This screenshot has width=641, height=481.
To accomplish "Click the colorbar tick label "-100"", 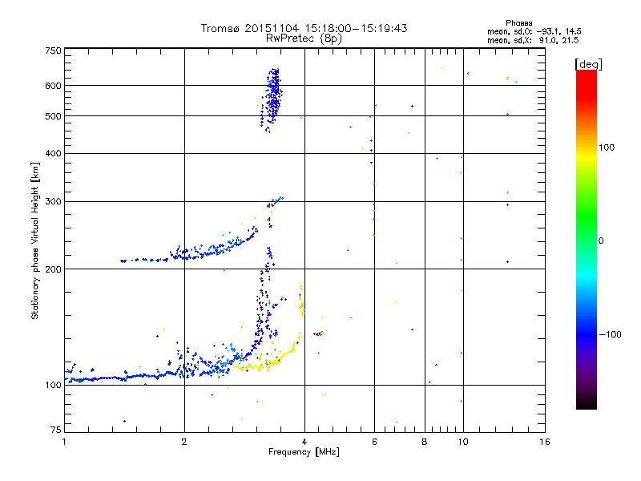I will click(610, 334).
